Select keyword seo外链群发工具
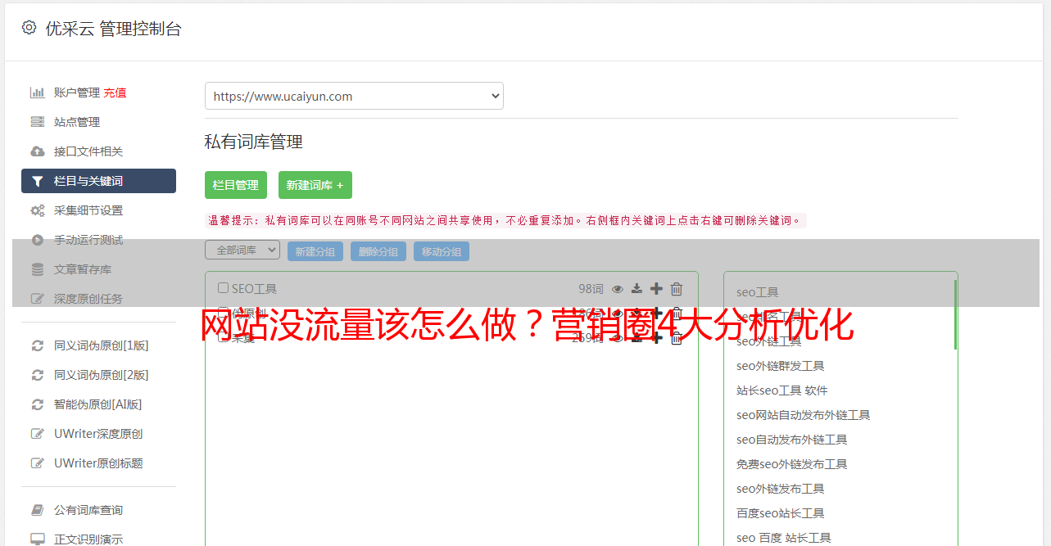The height and width of the screenshot is (546, 1051). coord(780,366)
